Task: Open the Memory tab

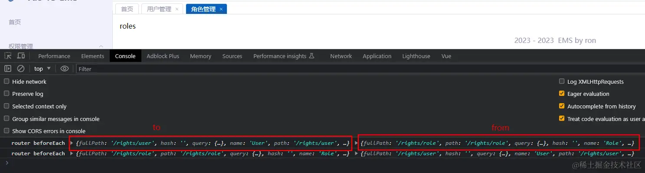Action: click(200, 56)
